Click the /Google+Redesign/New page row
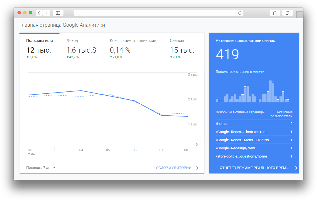This screenshot has width=317, height=200. [254, 148]
